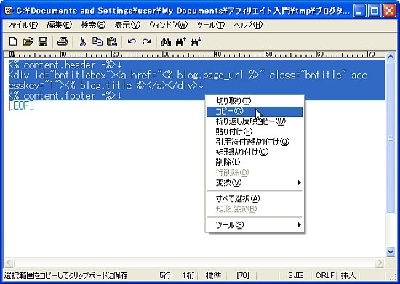Click the Paste clipboard toolbar icon
Image resolution: width=400 pixels, height=284 pixels.
pos(112,41)
